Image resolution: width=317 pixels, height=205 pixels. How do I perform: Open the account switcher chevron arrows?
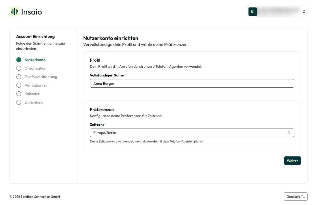tap(304, 12)
